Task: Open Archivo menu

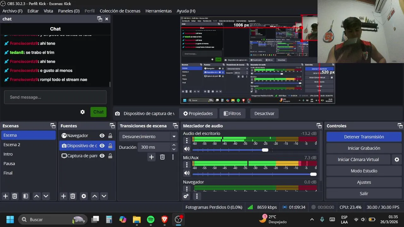Action: pyautogui.click(x=12, y=11)
